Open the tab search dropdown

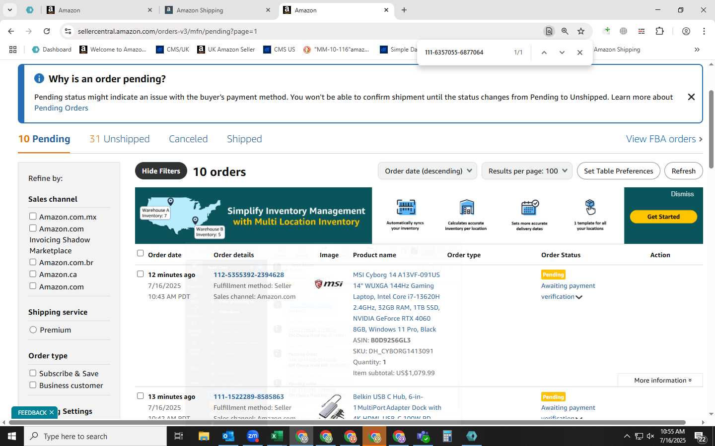tap(9, 10)
